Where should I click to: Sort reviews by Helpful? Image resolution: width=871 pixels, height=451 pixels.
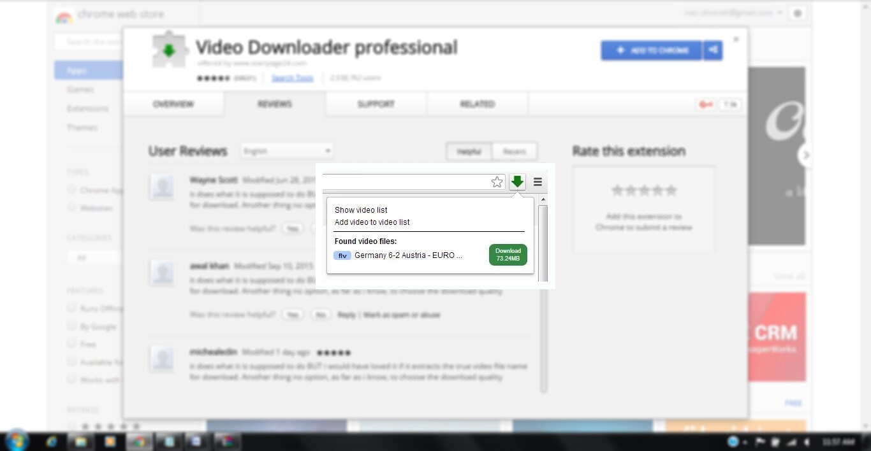pyautogui.click(x=469, y=152)
